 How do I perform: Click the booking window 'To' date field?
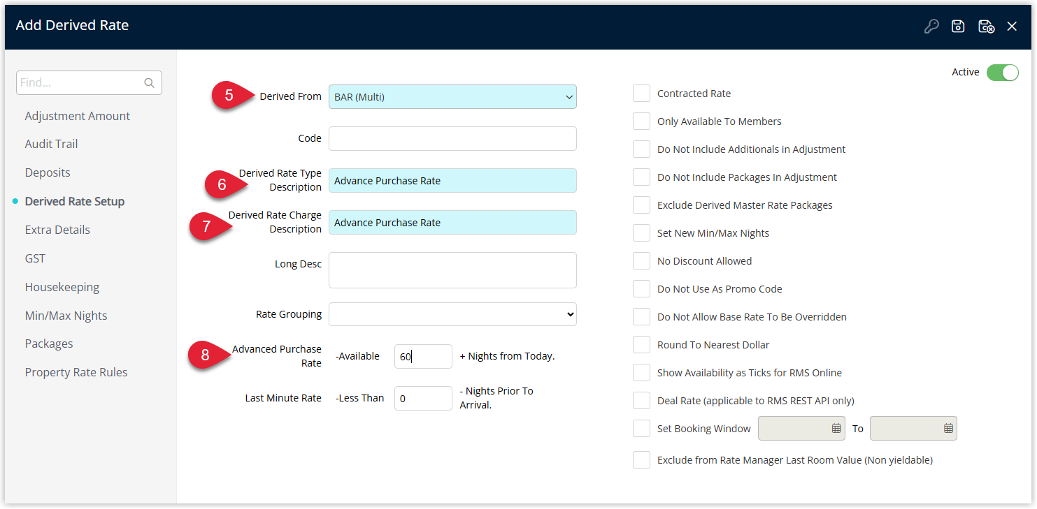click(x=913, y=429)
